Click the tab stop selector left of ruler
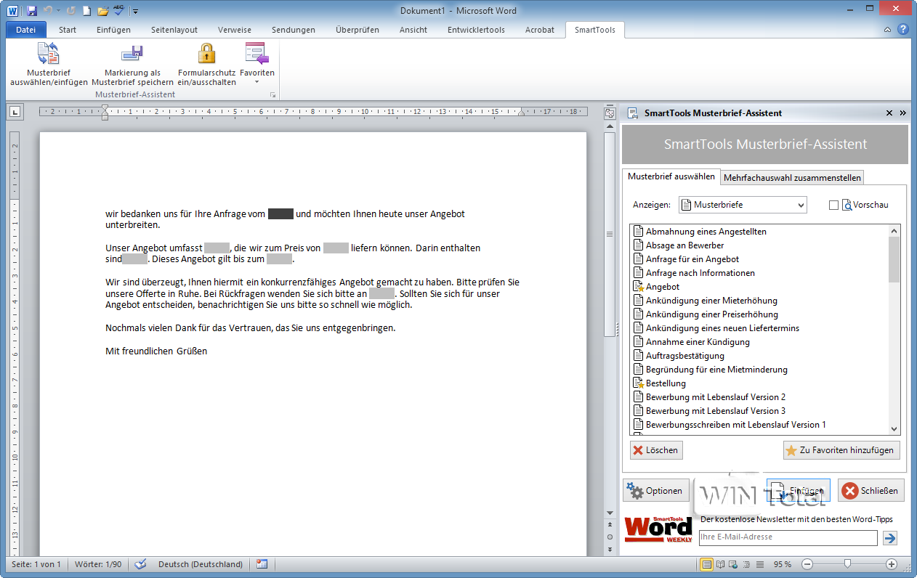 pyautogui.click(x=16, y=112)
